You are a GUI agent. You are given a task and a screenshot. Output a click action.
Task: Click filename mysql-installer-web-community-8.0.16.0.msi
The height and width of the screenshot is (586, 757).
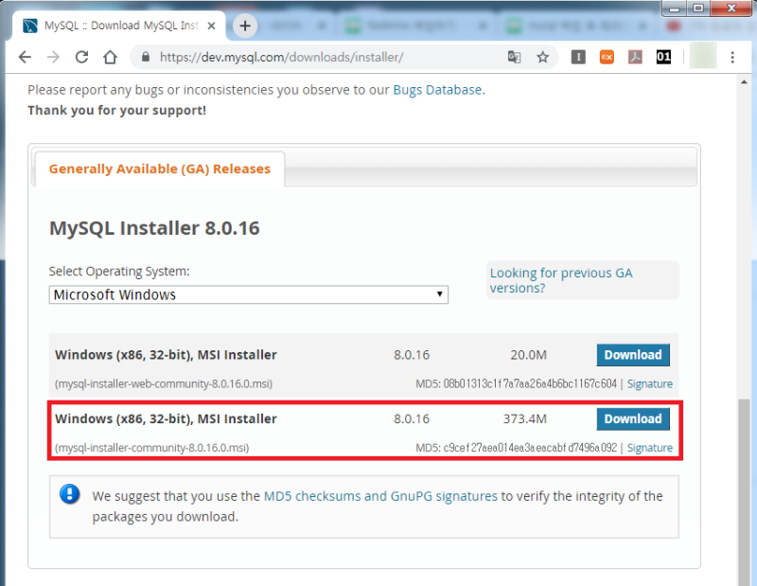(164, 383)
